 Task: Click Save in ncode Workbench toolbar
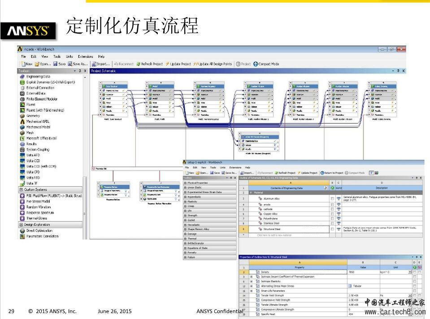(x=59, y=64)
